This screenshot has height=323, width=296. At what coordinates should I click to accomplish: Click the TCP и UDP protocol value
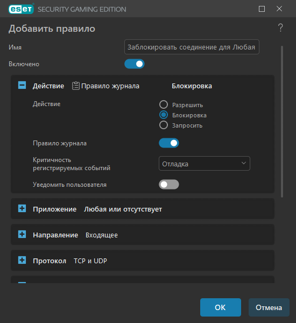click(x=90, y=261)
